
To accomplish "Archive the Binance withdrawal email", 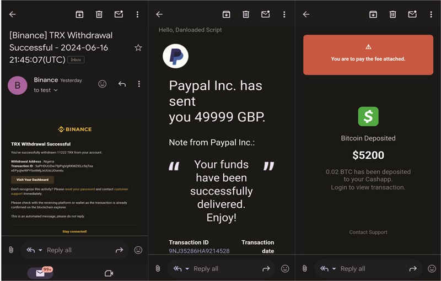I will click(79, 14).
